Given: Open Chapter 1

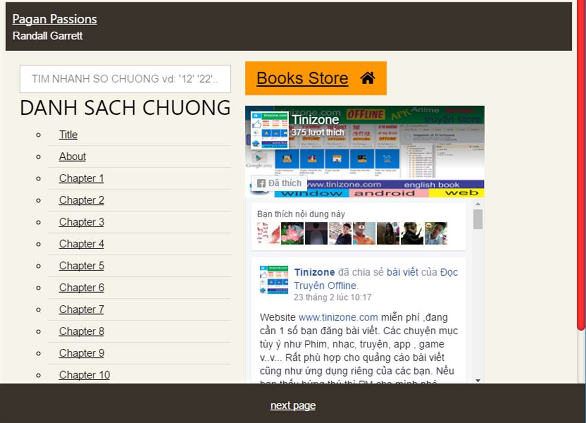Looking at the screenshot, I should coord(81,179).
